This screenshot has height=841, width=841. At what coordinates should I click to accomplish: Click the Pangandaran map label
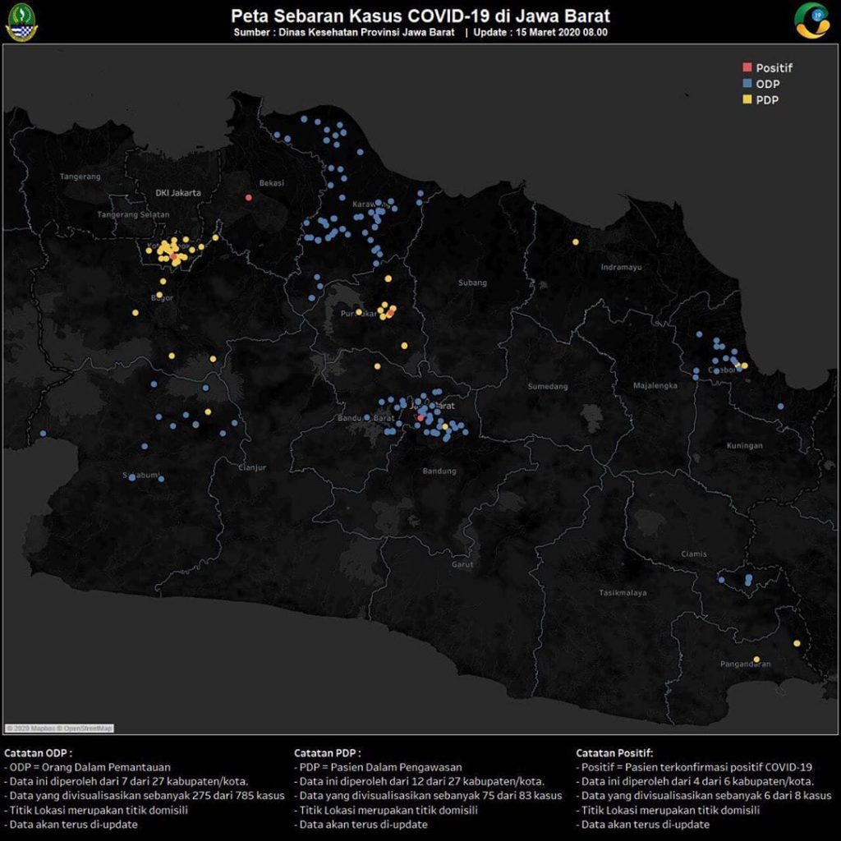745,664
